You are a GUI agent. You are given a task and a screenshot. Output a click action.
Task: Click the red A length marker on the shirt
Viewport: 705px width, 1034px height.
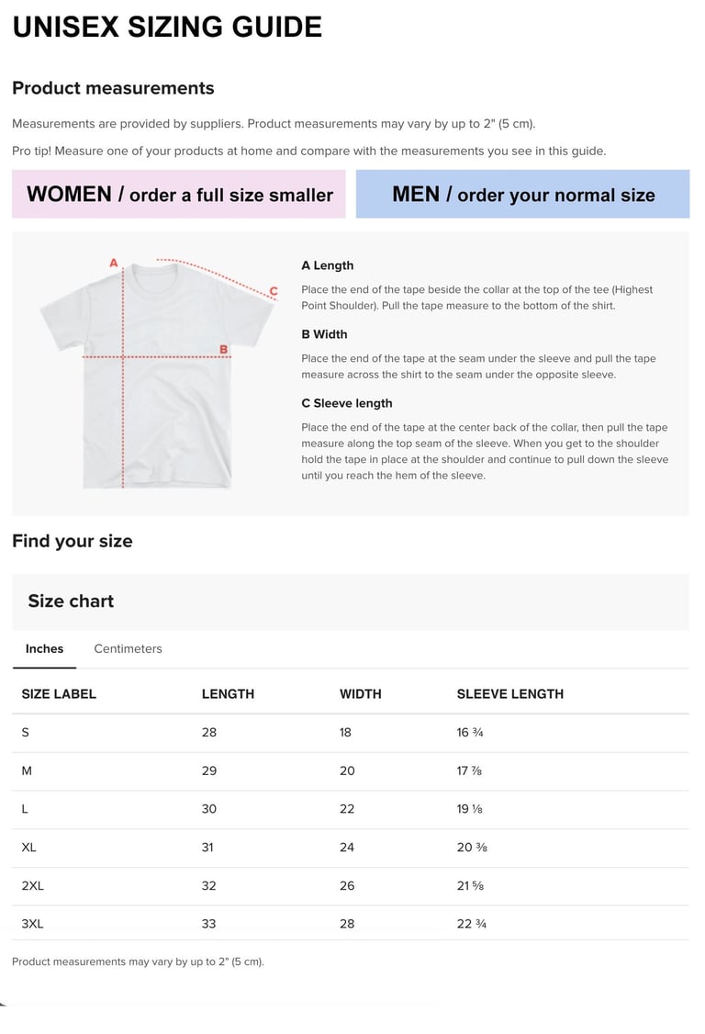click(114, 263)
